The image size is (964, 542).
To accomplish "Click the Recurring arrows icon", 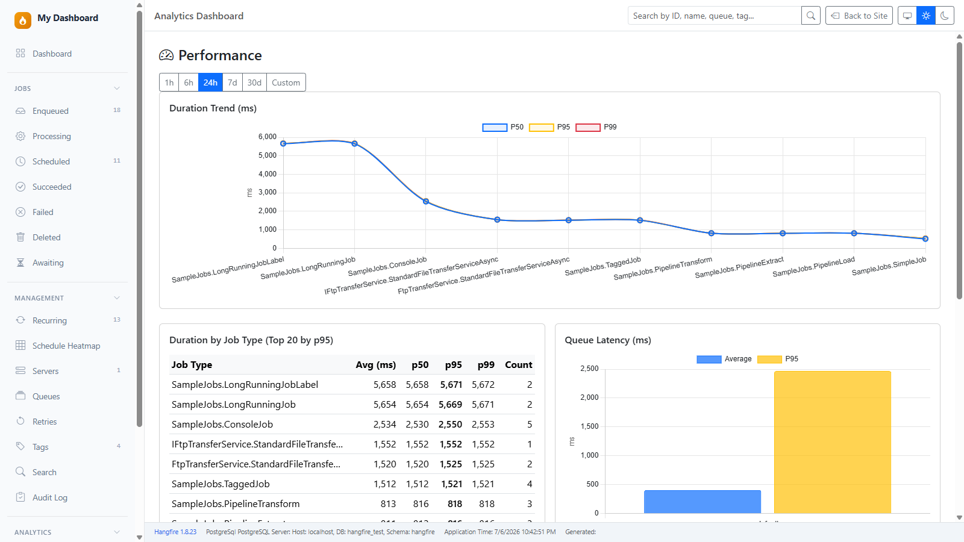I will pyautogui.click(x=20, y=320).
